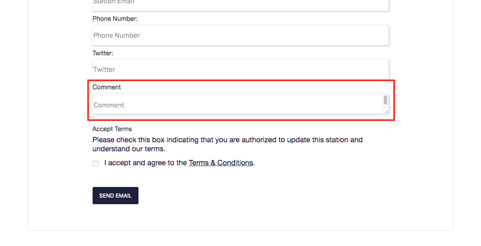481x246 pixels.
Task: Click the "Comment" label above textarea
Action: [x=107, y=87]
